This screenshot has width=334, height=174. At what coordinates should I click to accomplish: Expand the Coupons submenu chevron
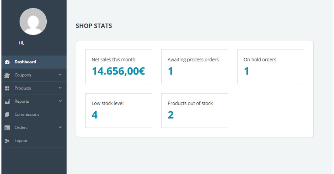[x=60, y=75]
